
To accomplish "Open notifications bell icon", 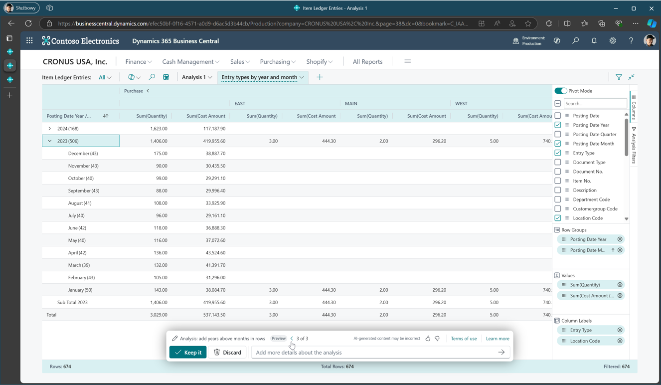I will 594,41.
